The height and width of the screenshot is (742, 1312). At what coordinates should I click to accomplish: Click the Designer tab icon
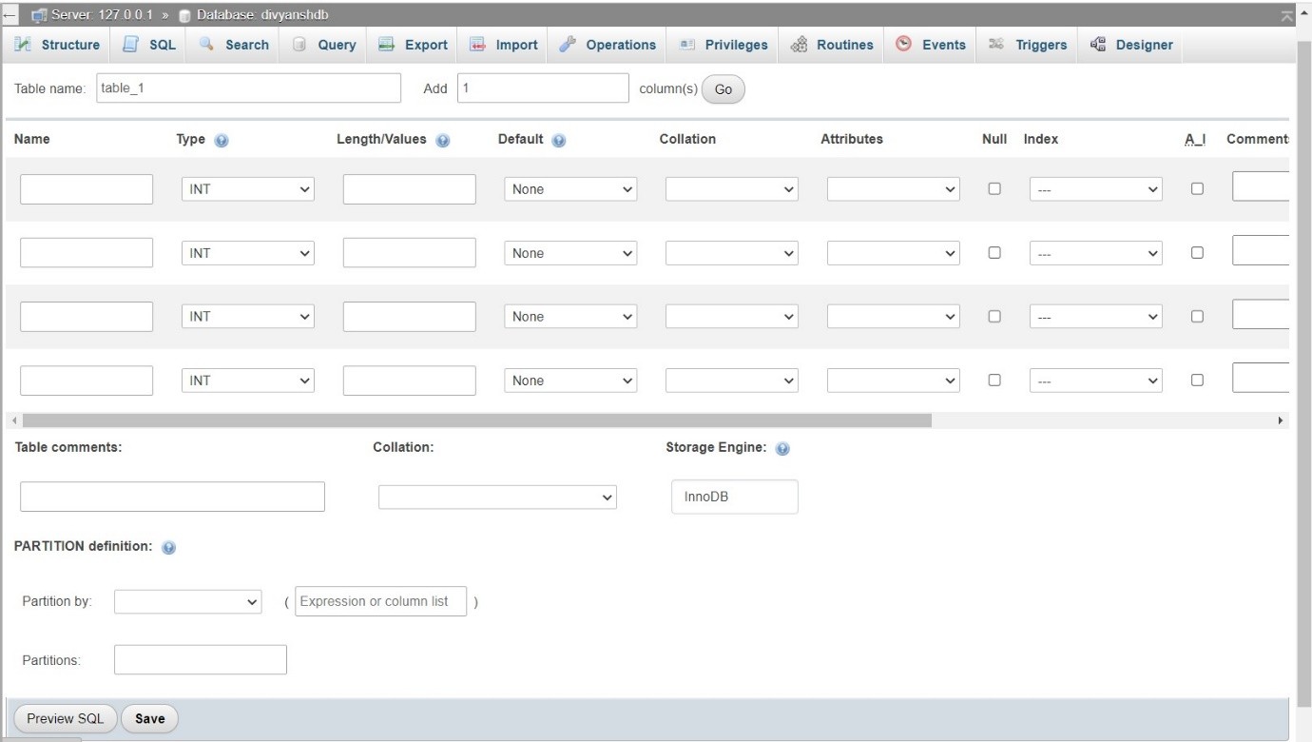[1099, 45]
